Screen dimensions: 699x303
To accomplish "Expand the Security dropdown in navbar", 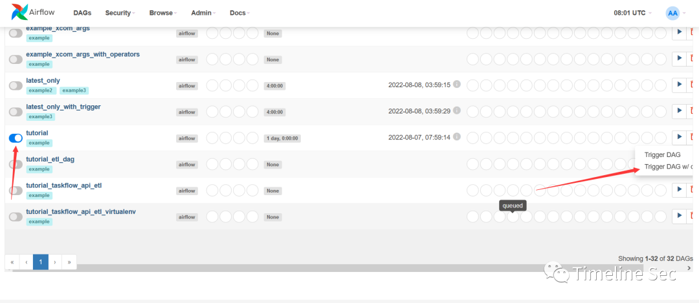I will 120,13.
